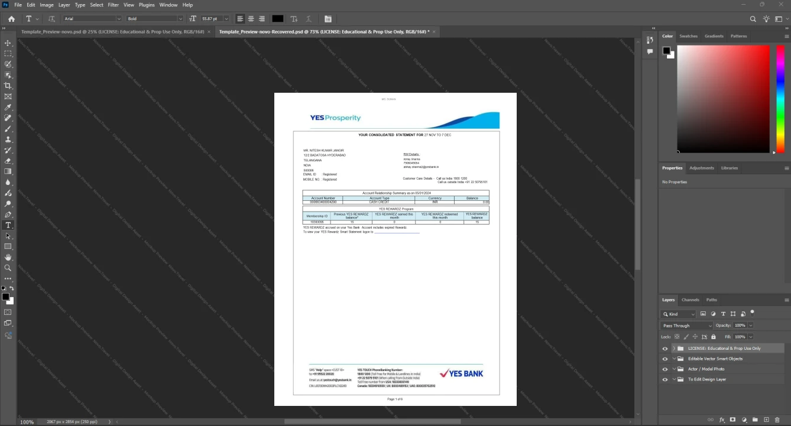
Task: Left-align the text
Action: point(240,19)
